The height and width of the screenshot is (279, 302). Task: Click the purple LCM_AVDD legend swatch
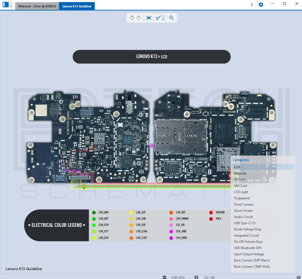(171, 238)
